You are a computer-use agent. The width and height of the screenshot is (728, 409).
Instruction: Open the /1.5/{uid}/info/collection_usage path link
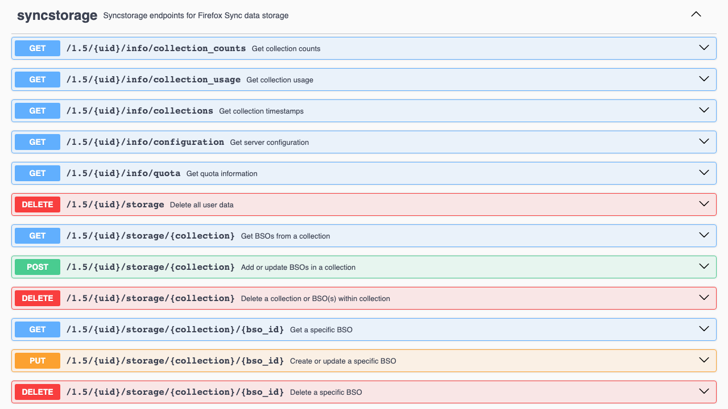pos(154,80)
